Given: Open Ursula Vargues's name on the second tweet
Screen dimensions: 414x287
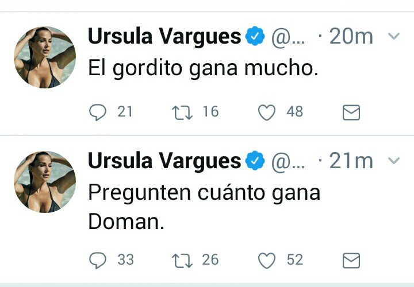Looking at the screenshot, I should (x=164, y=161).
